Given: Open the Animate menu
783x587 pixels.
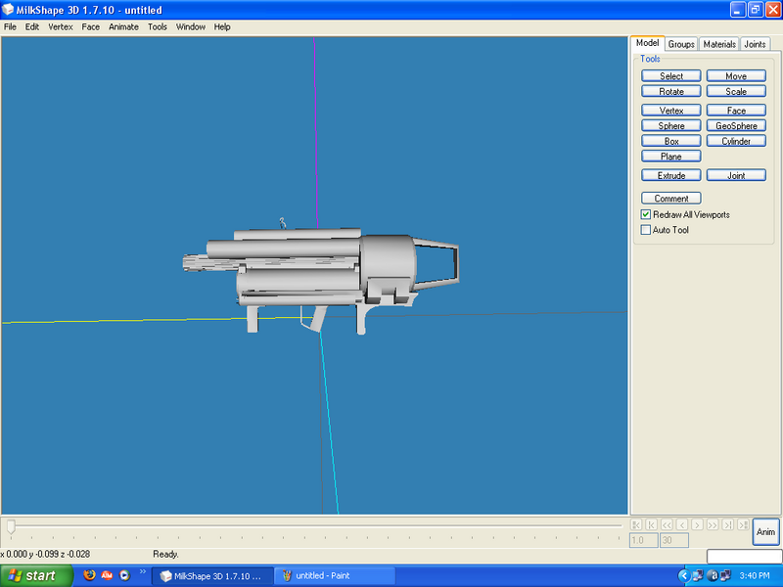Looking at the screenshot, I should pyautogui.click(x=123, y=27).
